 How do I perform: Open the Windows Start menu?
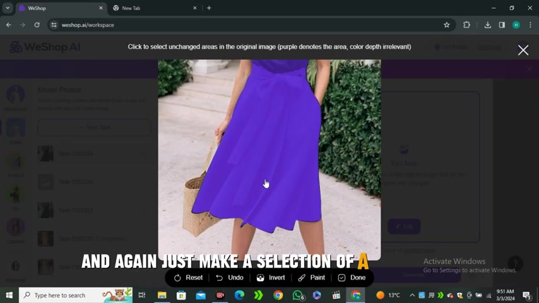click(x=9, y=295)
